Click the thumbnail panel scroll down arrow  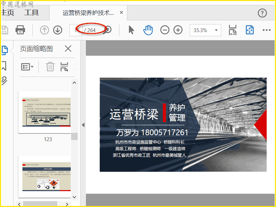74,197
